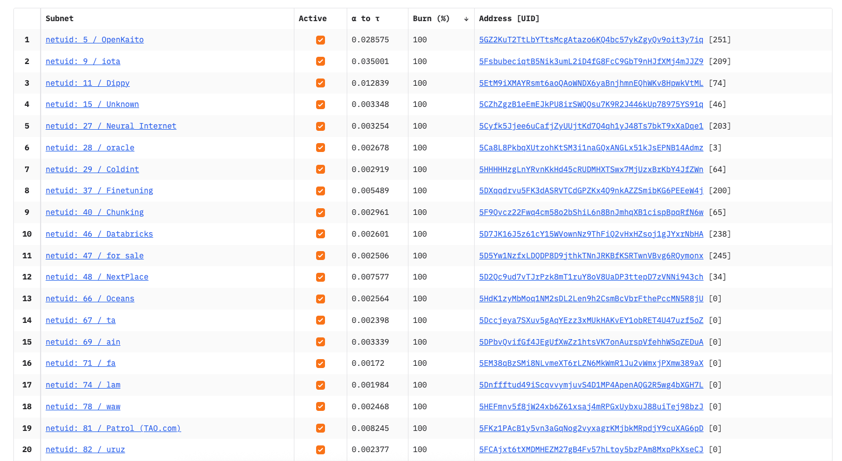
Task: Select the UID value [238]
Action: point(720,234)
